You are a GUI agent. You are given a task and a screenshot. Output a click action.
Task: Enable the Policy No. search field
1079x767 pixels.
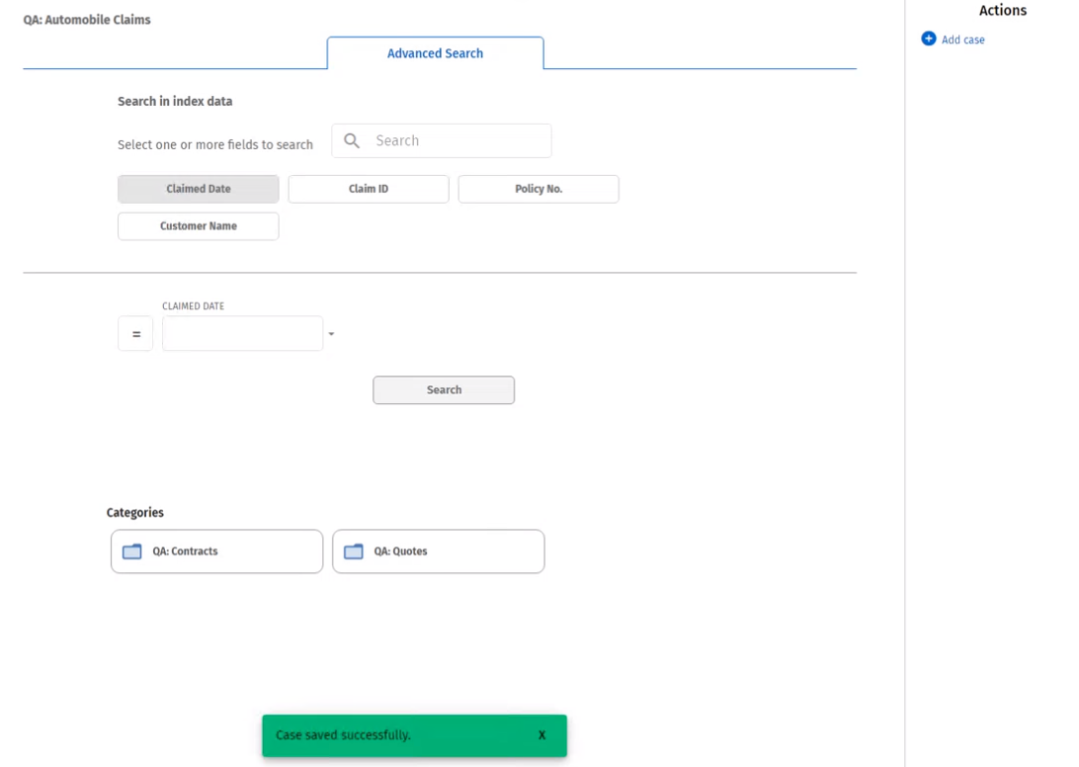tap(538, 189)
